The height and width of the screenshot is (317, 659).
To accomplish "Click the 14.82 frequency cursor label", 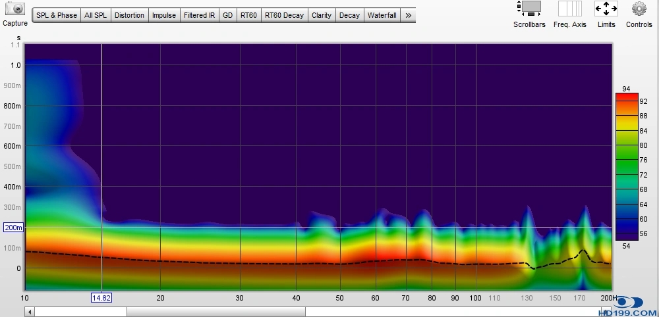I will coord(101,297).
